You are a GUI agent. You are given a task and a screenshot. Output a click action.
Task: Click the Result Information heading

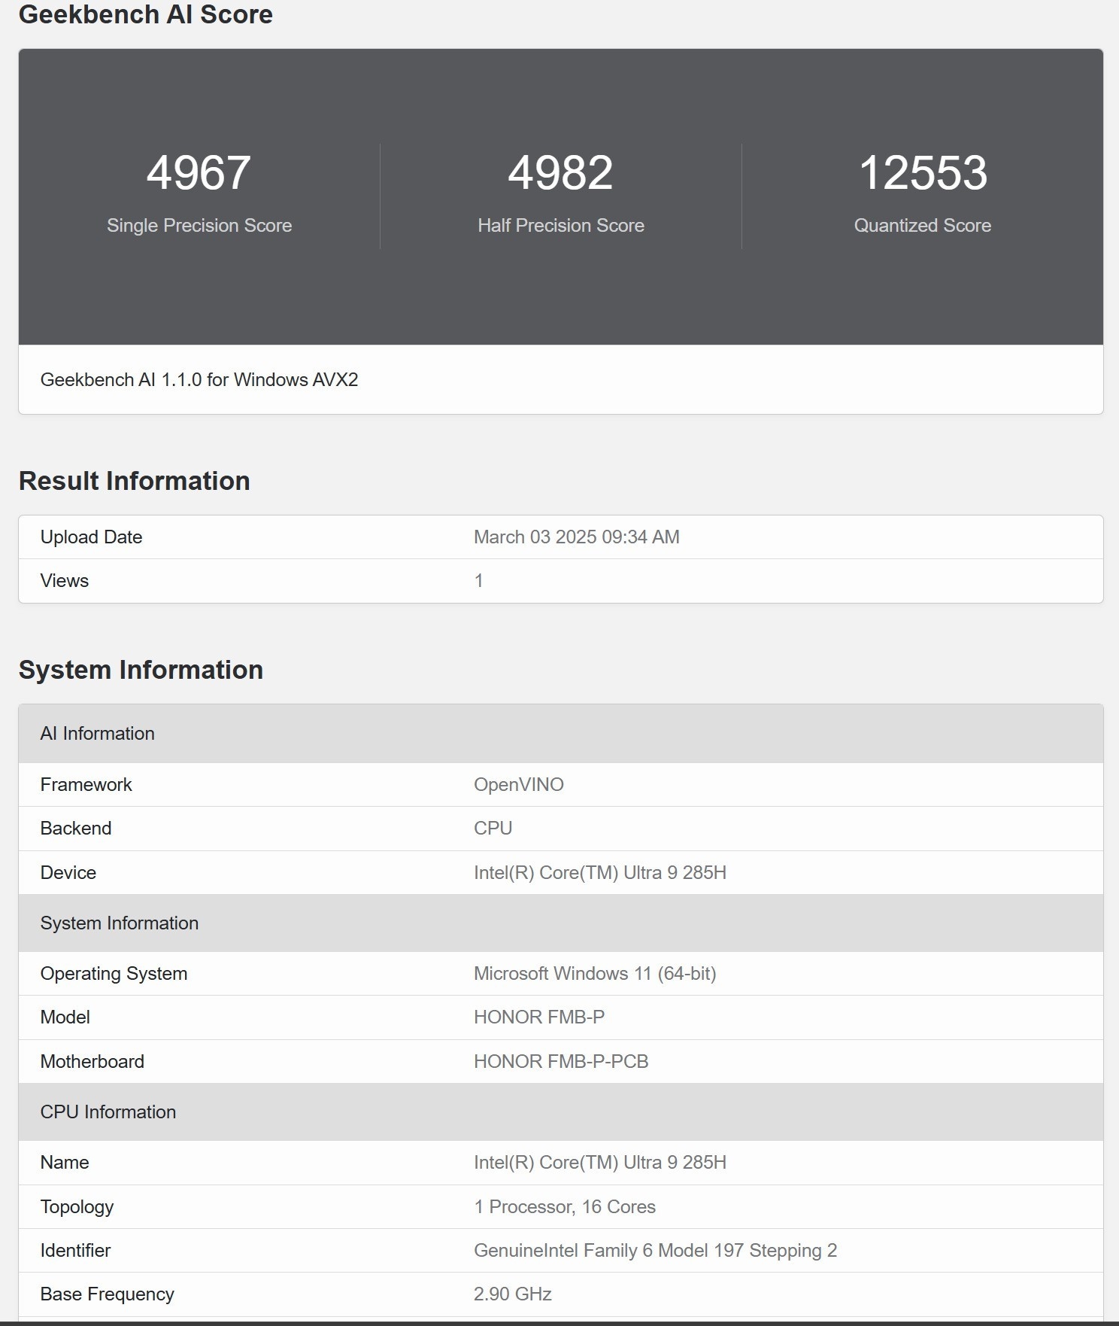(134, 481)
